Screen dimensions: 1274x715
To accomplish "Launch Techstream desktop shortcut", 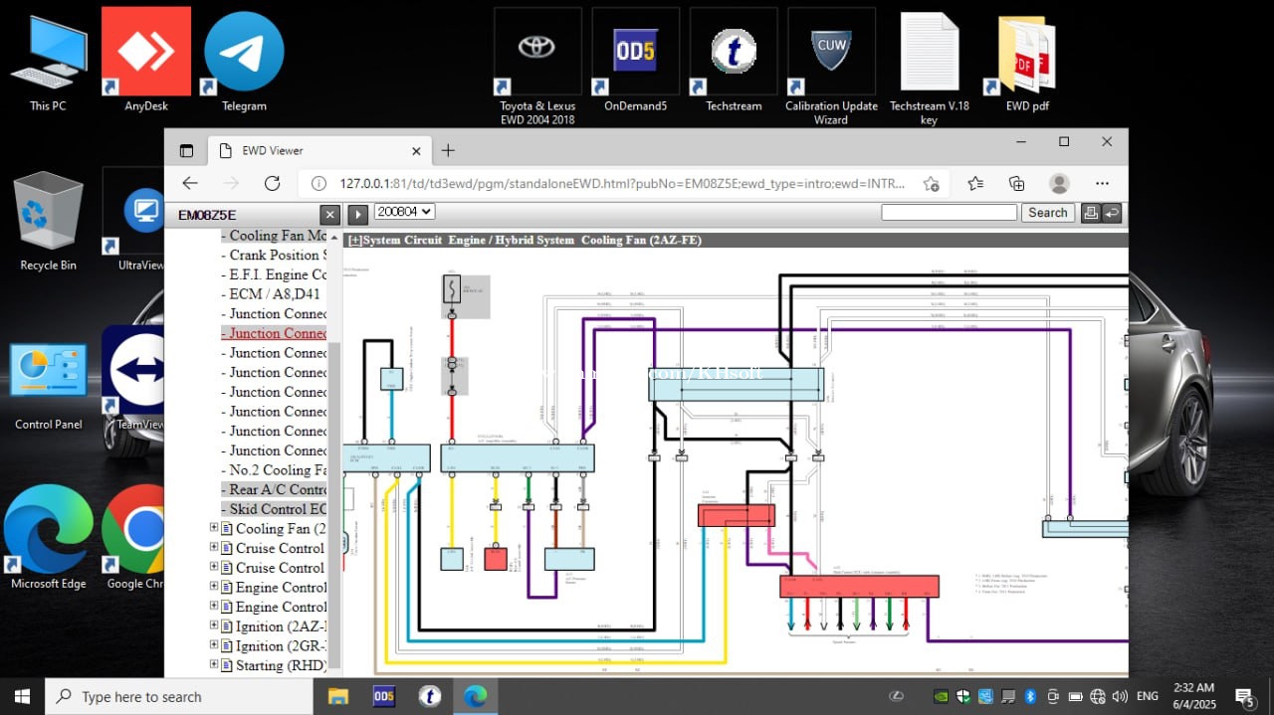I will (734, 60).
